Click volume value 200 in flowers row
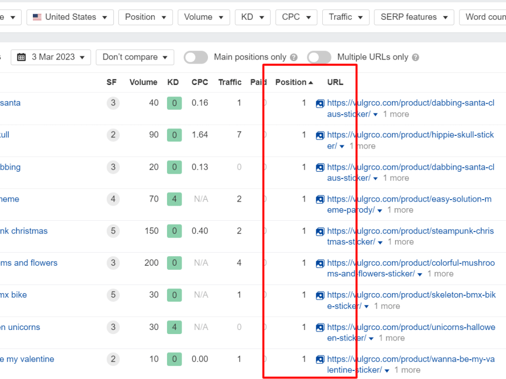The height and width of the screenshot is (379, 506). [x=151, y=263]
